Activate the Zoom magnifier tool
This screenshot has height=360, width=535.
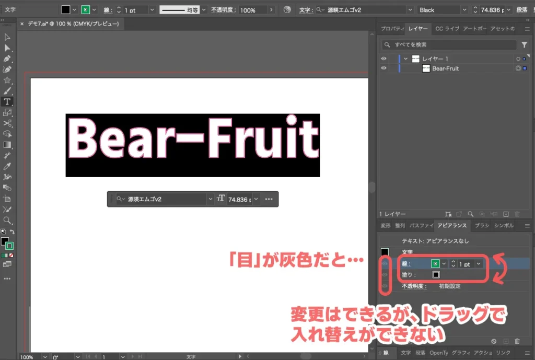[x=7, y=220]
